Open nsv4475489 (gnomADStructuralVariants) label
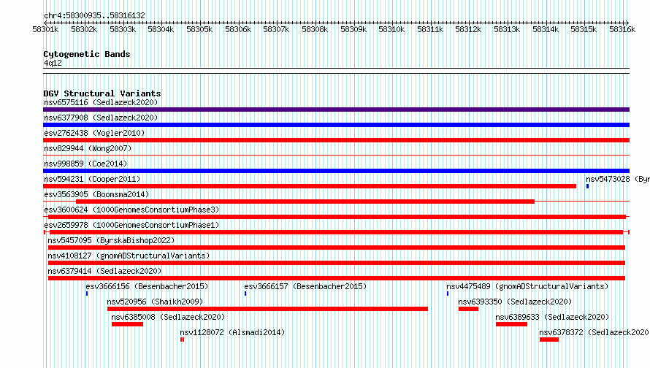This screenshot has width=650, height=368. point(527,286)
